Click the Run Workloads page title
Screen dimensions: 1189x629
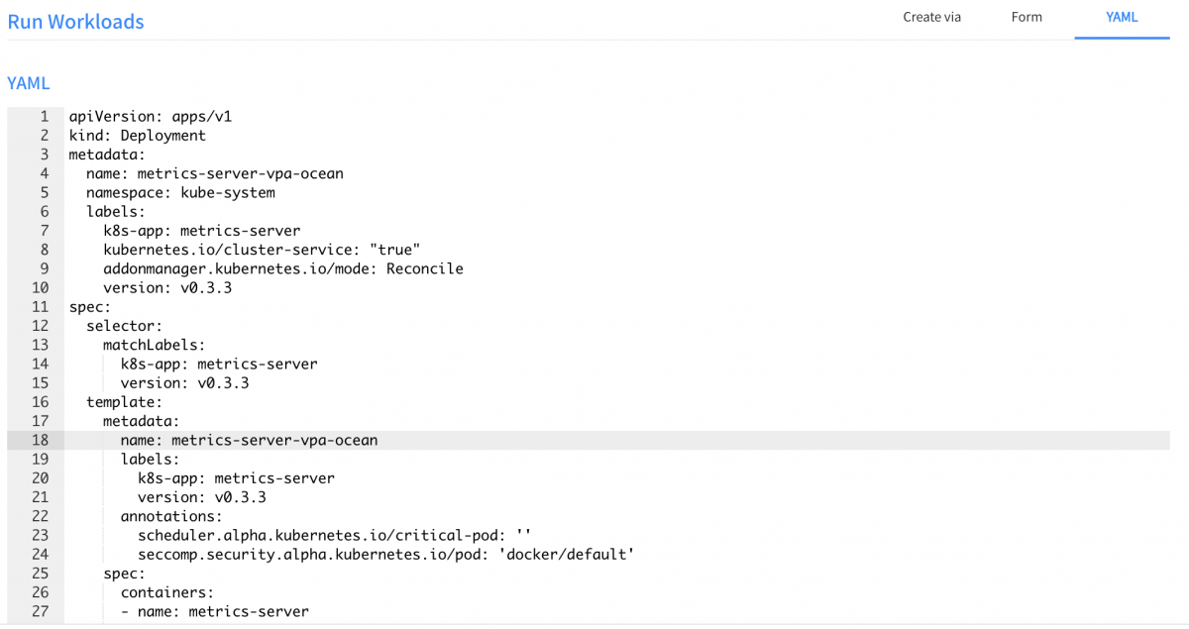coord(75,21)
